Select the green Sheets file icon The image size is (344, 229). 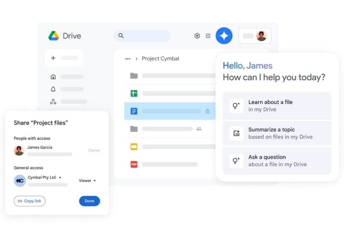point(134,94)
